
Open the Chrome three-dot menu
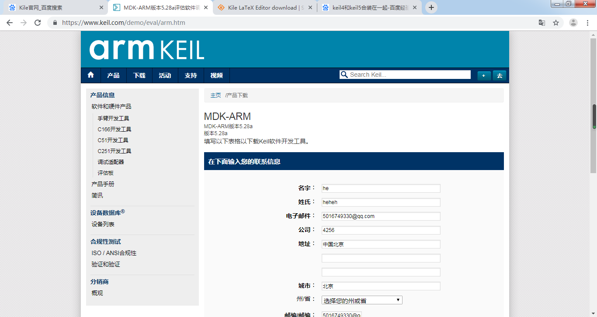(588, 22)
